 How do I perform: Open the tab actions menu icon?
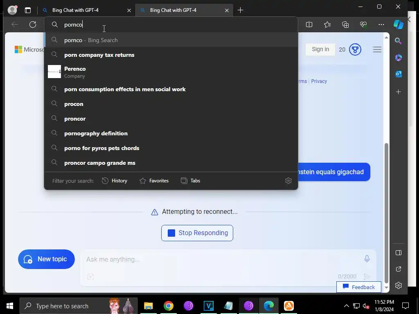coord(28,10)
